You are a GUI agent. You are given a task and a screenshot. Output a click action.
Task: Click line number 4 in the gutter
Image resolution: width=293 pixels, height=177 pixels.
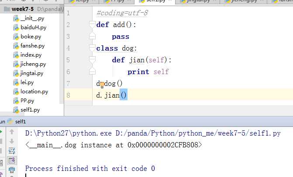(x=68, y=48)
